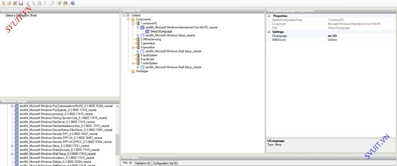Select the 2 offlineServicing pass

click(x=151, y=39)
